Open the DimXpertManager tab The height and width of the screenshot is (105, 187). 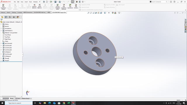tap(14, 17)
